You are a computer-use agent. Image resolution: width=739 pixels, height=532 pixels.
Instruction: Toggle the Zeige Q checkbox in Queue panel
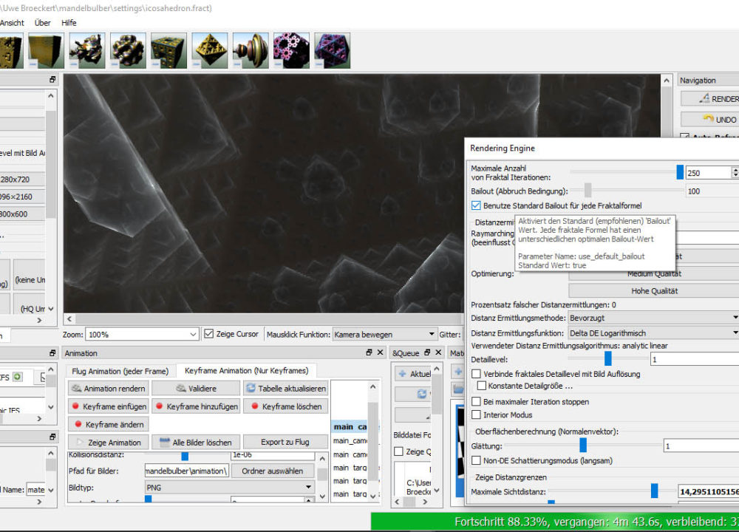399,451
